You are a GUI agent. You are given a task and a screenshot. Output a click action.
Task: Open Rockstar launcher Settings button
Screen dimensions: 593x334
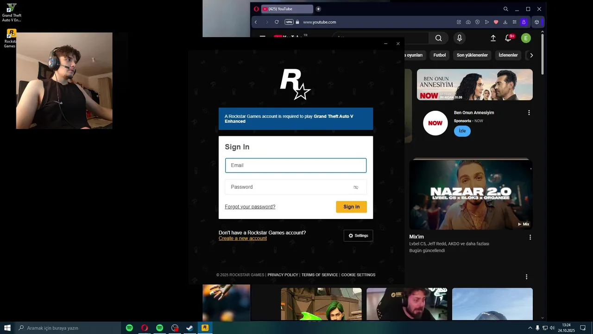[x=358, y=236]
